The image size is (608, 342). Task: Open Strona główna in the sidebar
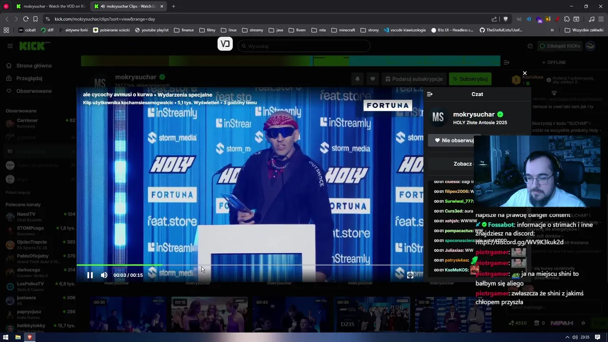tap(34, 66)
